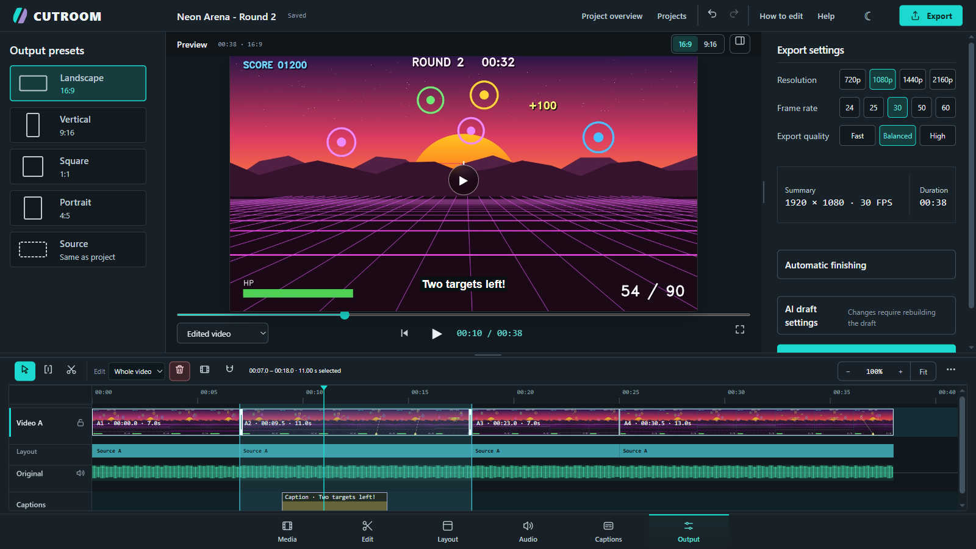Click the Export button
The width and height of the screenshot is (976, 549).
931,16
